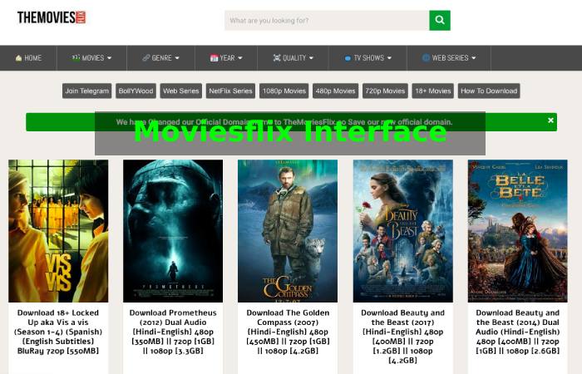
Task: Dismiss the green domain-change notice with X
Action: tap(550, 121)
